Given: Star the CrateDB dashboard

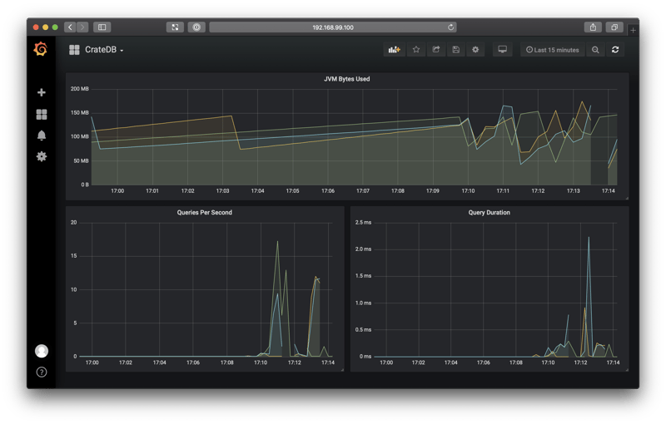Looking at the screenshot, I should point(416,50).
